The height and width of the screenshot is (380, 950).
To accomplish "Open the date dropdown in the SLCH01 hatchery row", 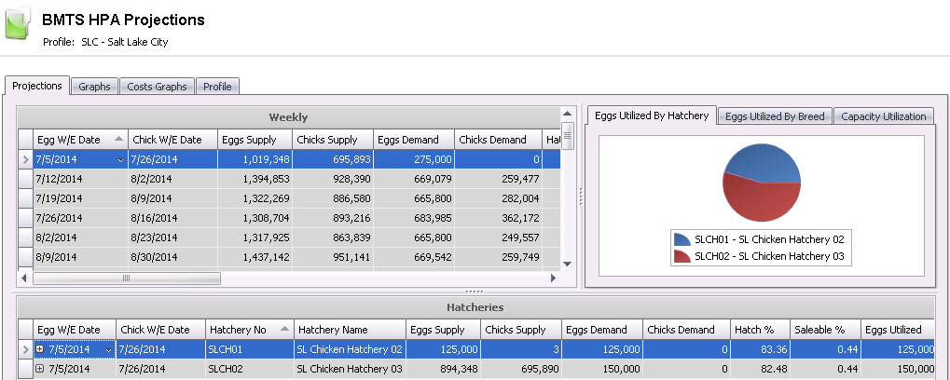I will click(109, 350).
